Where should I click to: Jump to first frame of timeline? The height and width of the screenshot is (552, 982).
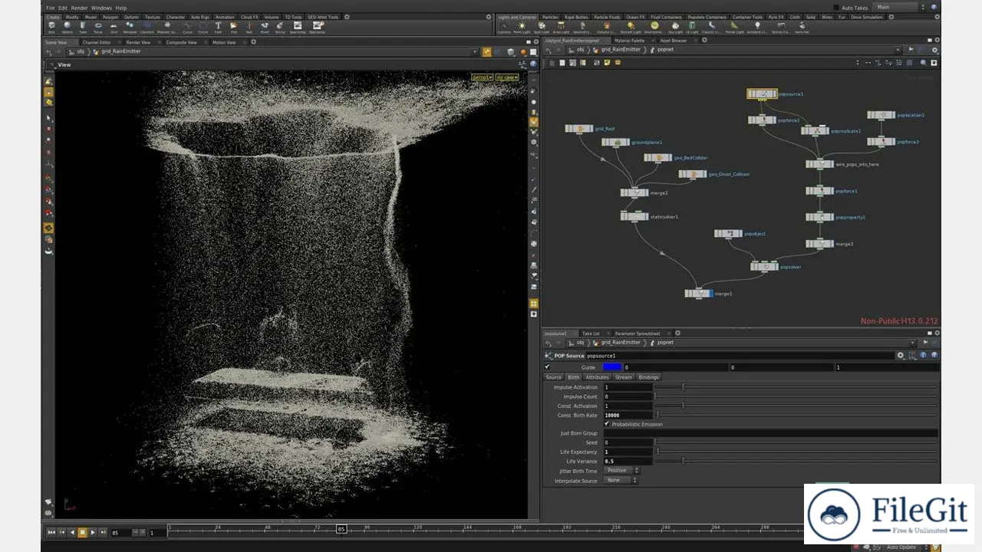tap(51, 532)
